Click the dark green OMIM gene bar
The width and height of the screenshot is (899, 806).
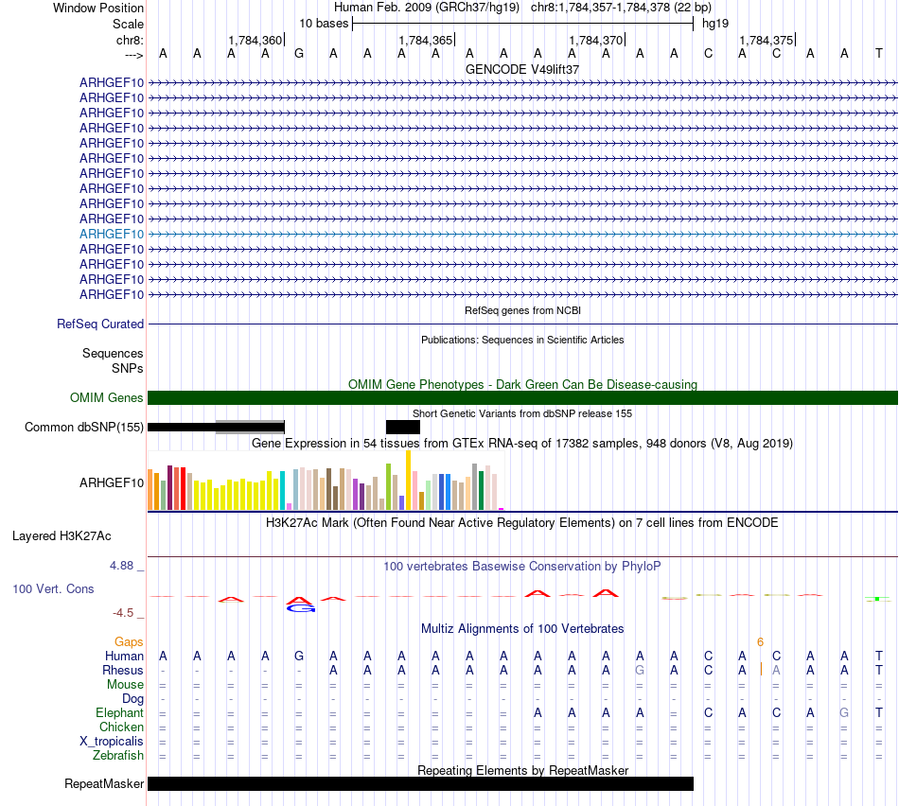pos(523,398)
